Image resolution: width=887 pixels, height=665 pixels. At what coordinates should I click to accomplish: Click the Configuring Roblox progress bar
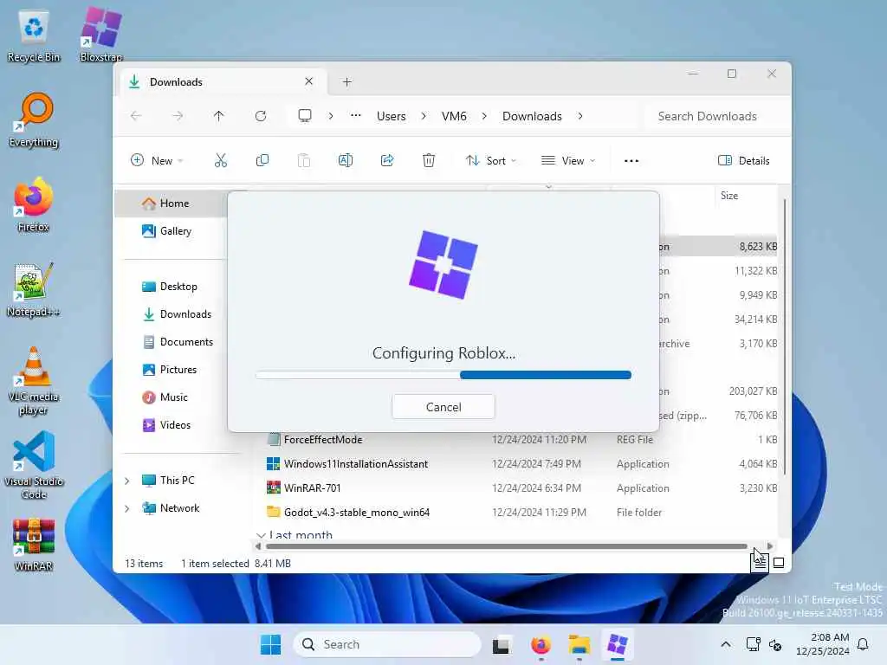click(x=443, y=375)
